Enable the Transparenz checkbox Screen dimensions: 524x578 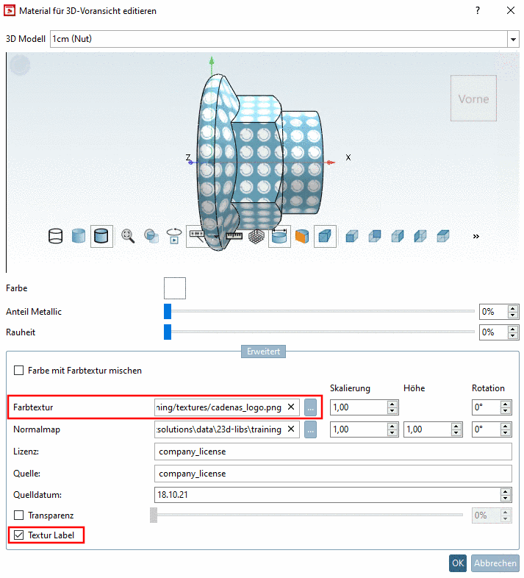point(19,515)
